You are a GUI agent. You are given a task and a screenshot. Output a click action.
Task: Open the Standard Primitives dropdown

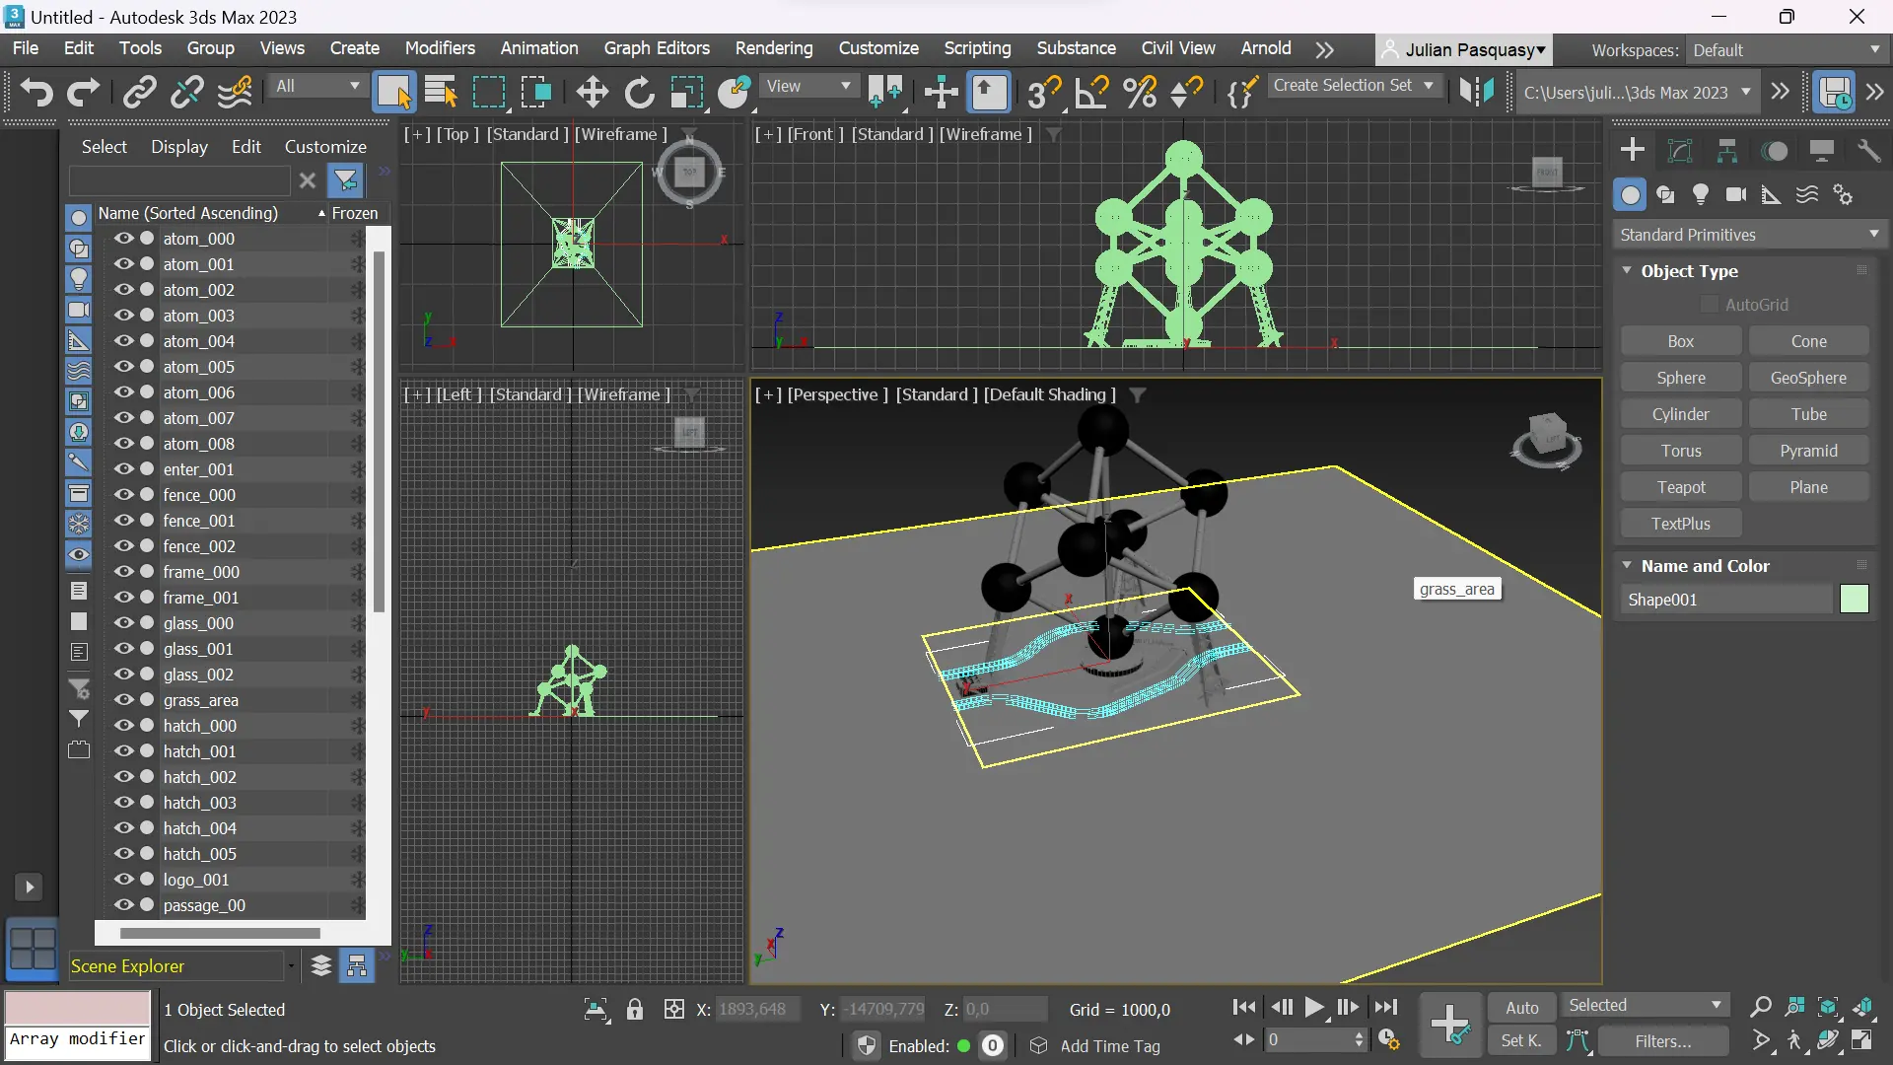(x=1749, y=235)
